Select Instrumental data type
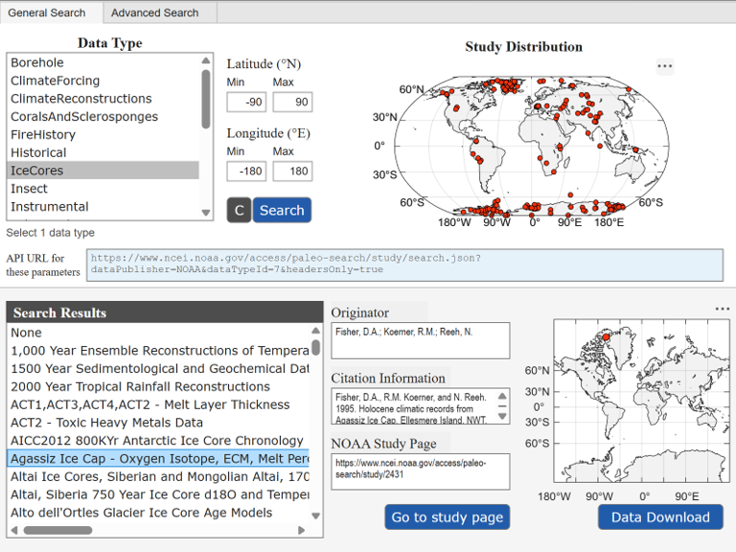 tap(103, 207)
